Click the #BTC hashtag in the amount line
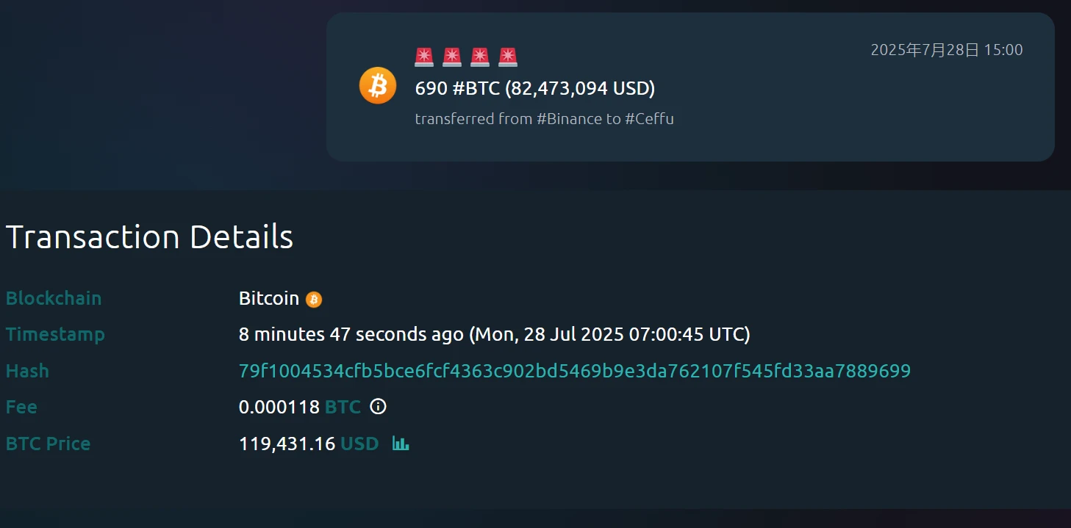The image size is (1071, 528). point(478,88)
